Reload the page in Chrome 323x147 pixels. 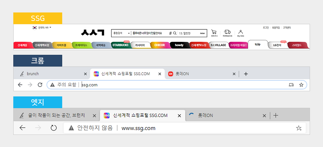click(x=40, y=85)
